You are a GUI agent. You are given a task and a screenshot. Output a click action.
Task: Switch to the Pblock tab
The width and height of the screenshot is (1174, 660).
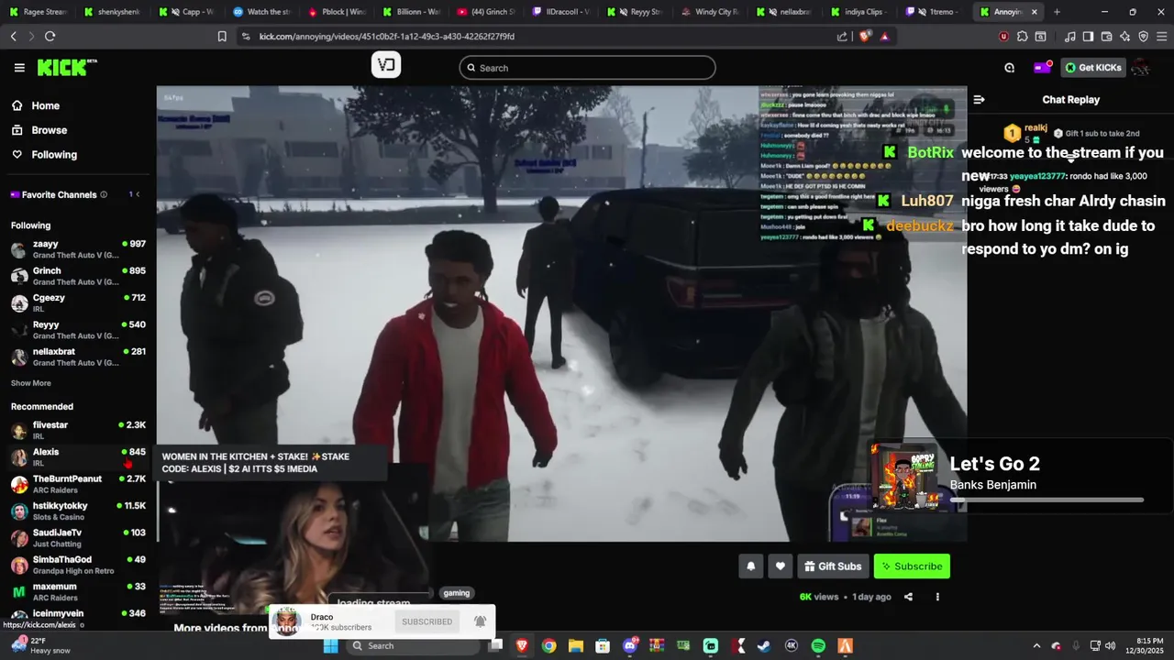336,12
